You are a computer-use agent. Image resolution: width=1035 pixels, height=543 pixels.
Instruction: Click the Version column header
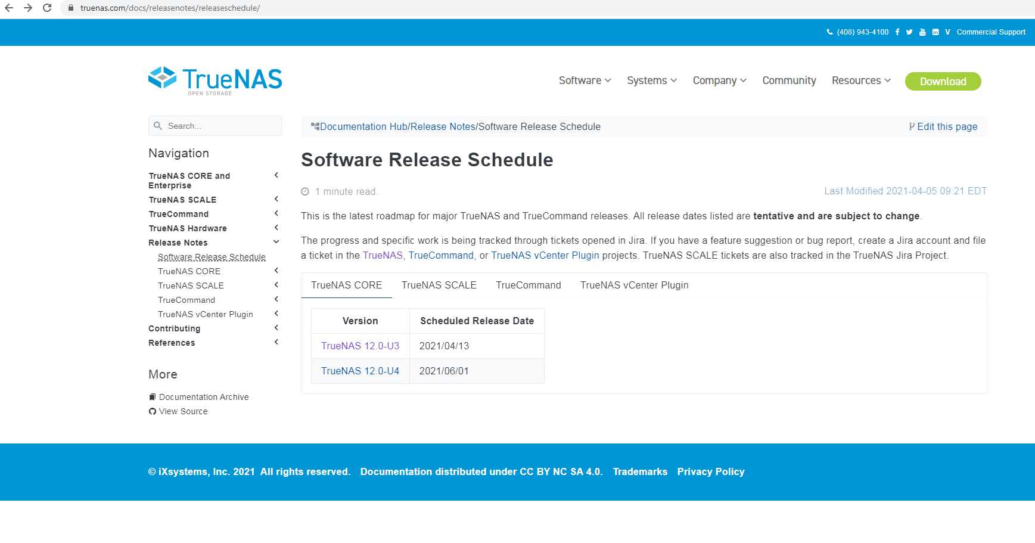pyautogui.click(x=360, y=321)
